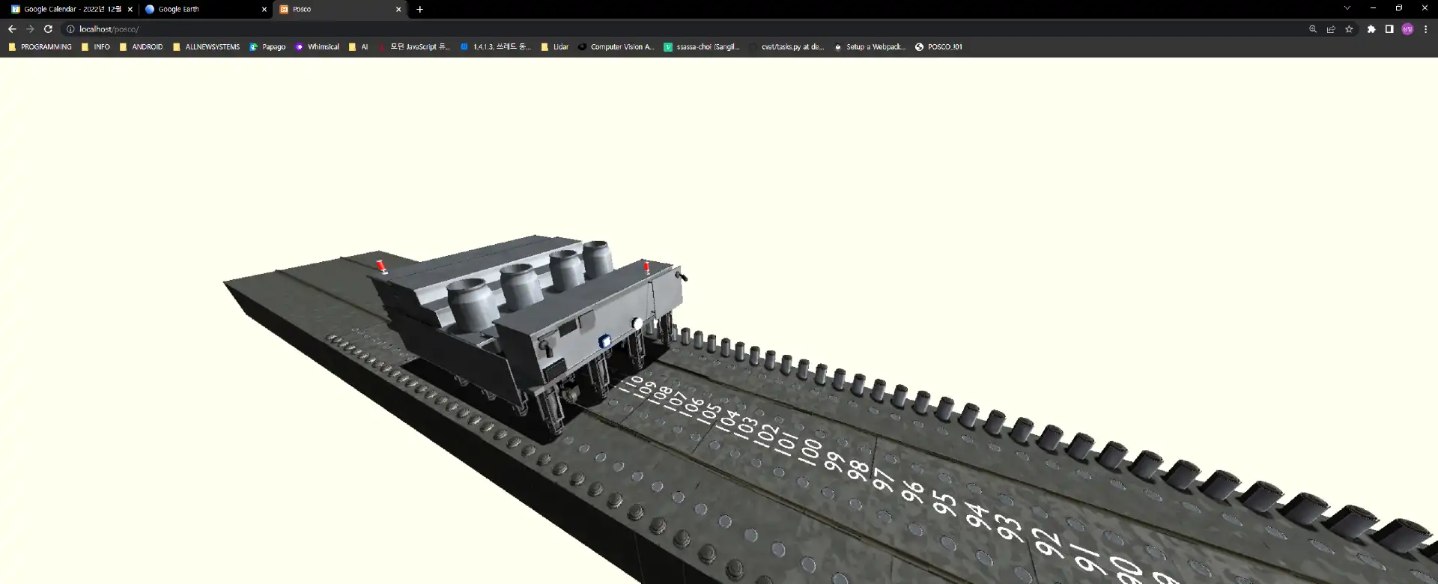Screen dimensions: 1438x584
Task: Click the browser back arrow
Action: 12,29
